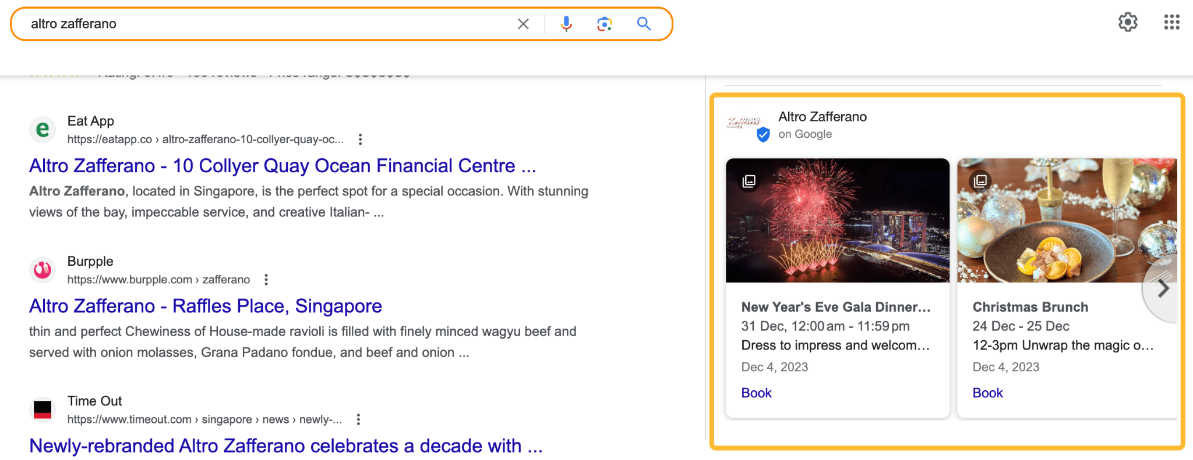This screenshot has height=460, width=1193.
Task: Book the Christmas Brunch event
Action: 987,393
